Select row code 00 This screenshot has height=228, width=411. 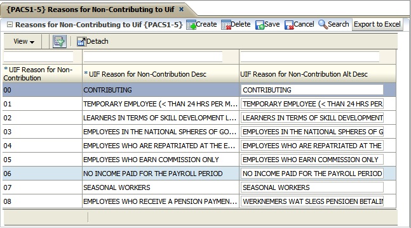tap(43, 90)
